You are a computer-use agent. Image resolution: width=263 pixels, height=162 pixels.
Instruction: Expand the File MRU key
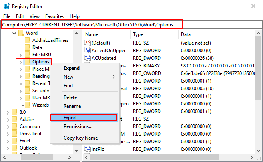[21, 55]
